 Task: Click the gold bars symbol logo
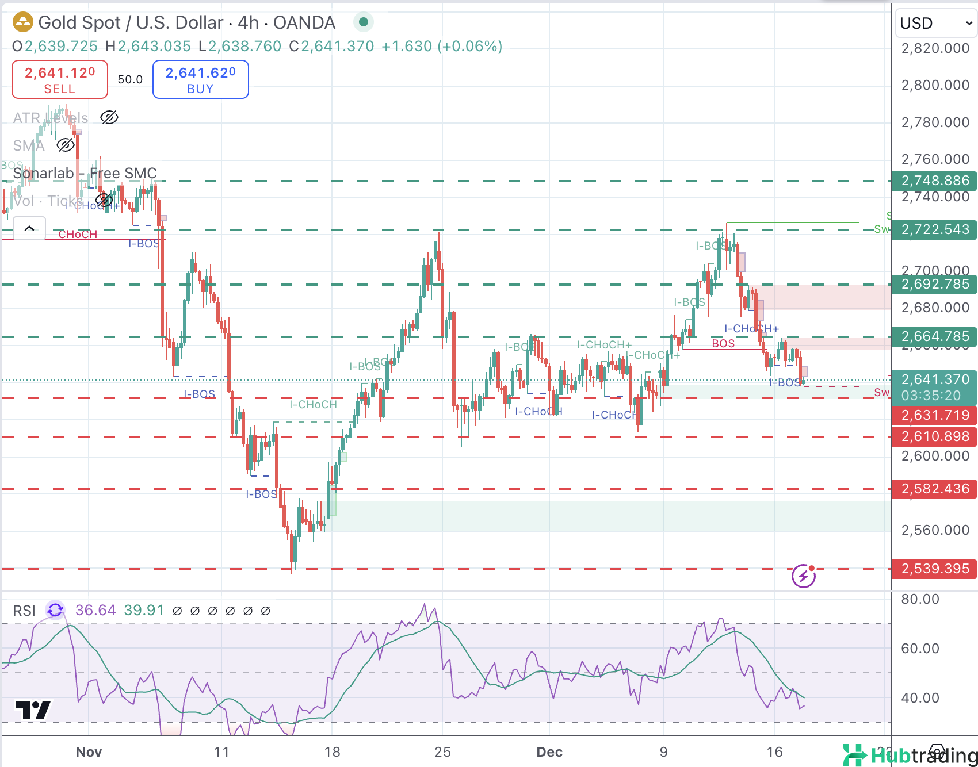23,23
